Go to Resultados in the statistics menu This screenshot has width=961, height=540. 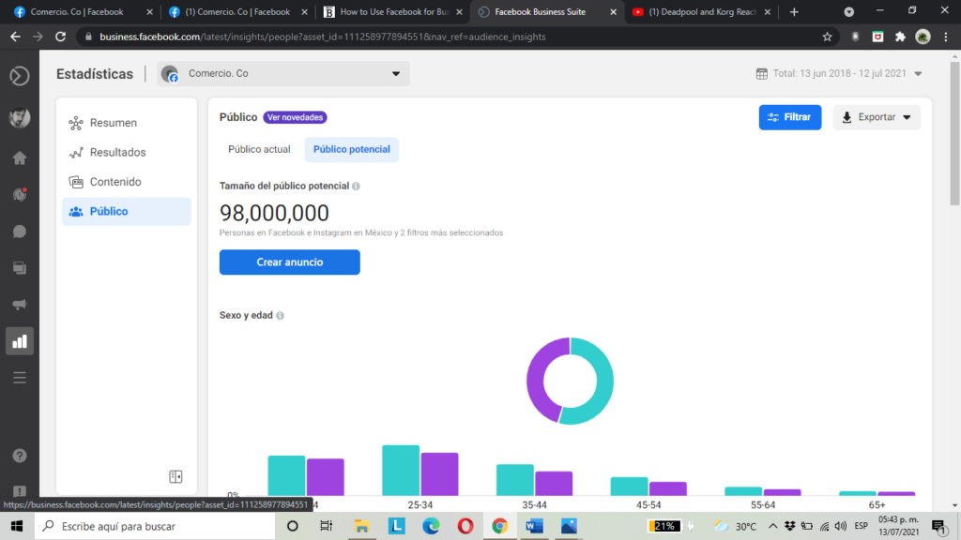[127, 153]
